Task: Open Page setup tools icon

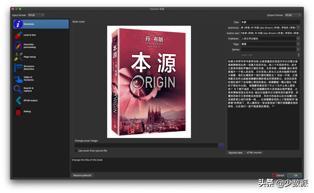Action: [x=18, y=57]
